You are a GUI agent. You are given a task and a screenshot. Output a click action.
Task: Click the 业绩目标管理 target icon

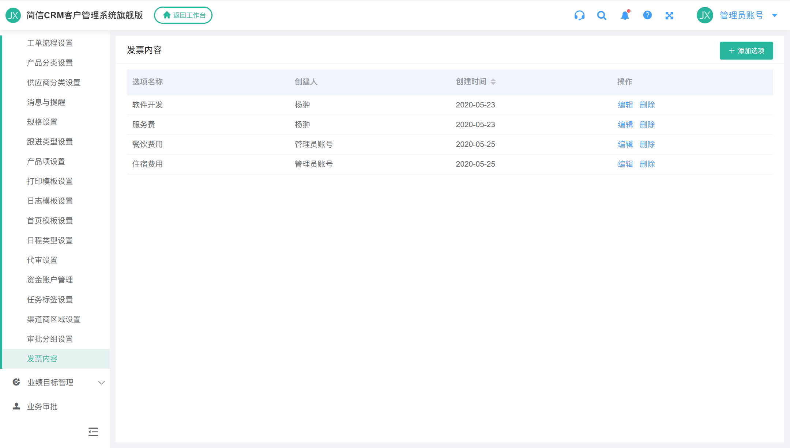pyautogui.click(x=16, y=382)
